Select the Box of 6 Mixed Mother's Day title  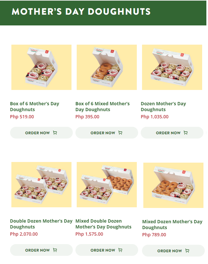(x=102, y=107)
